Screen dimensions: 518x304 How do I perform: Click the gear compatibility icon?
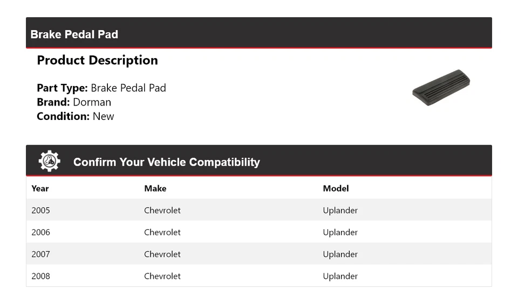(x=49, y=161)
